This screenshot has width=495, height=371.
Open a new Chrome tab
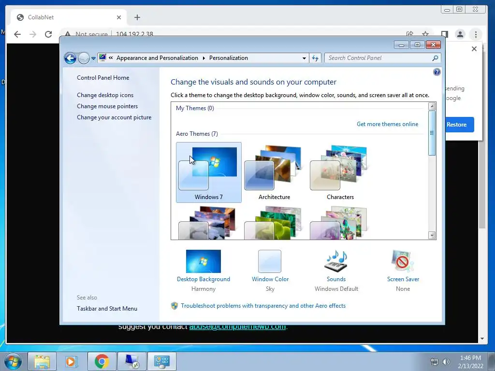pyautogui.click(x=137, y=17)
